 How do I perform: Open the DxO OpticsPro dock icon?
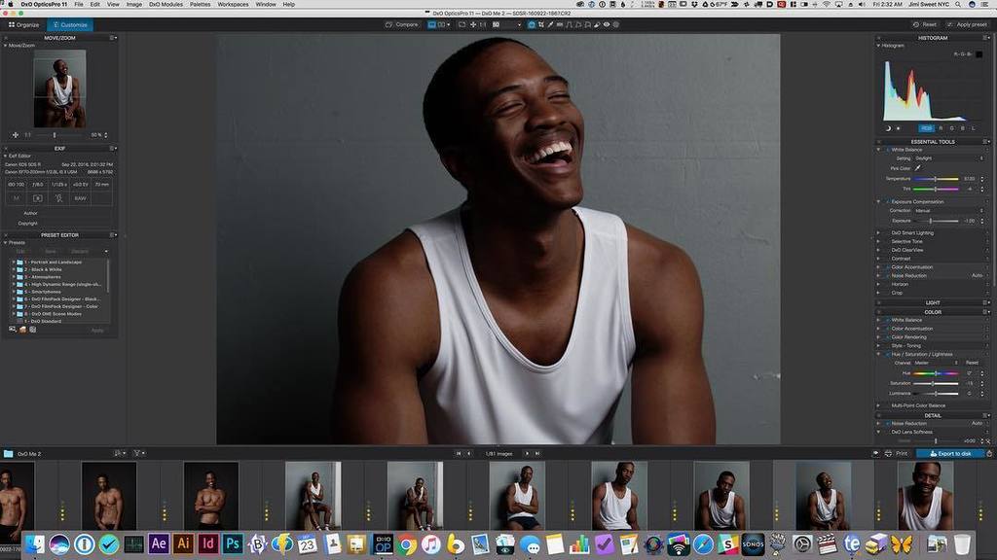click(382, 544)
